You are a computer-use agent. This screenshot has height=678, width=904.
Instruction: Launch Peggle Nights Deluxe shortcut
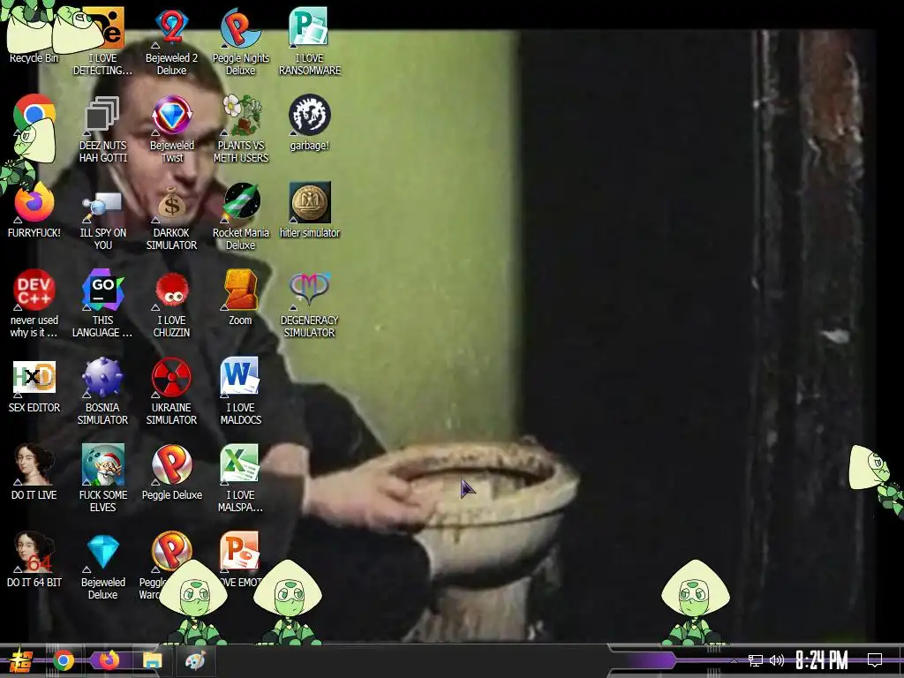tap(240, 41)
